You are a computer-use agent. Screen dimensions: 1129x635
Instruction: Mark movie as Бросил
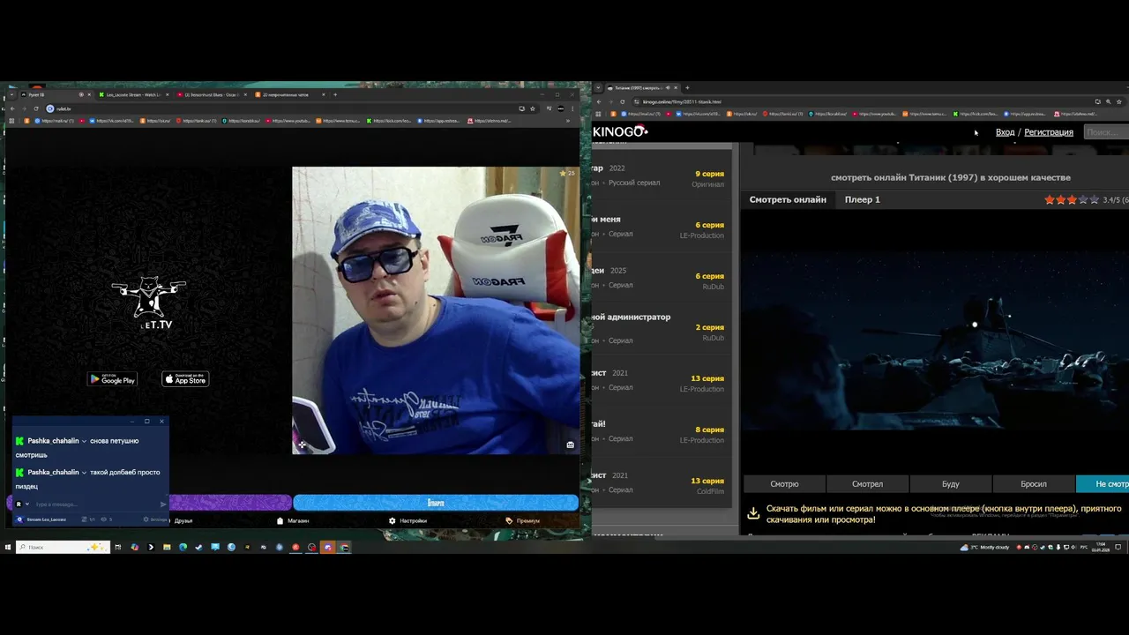[x=1034, y=483]
